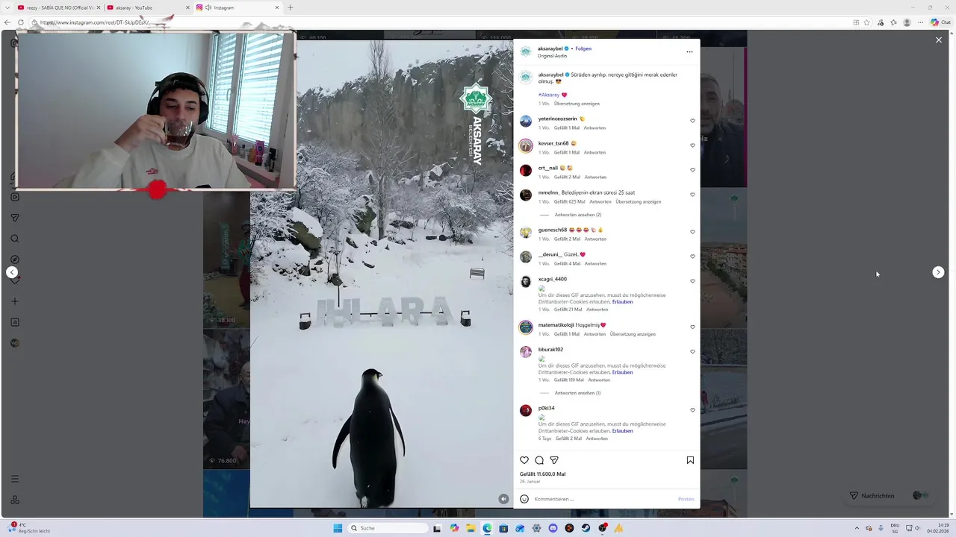The image size is (956, 537).
Task: Close the Instagram tab
Action: click(277, 7)
